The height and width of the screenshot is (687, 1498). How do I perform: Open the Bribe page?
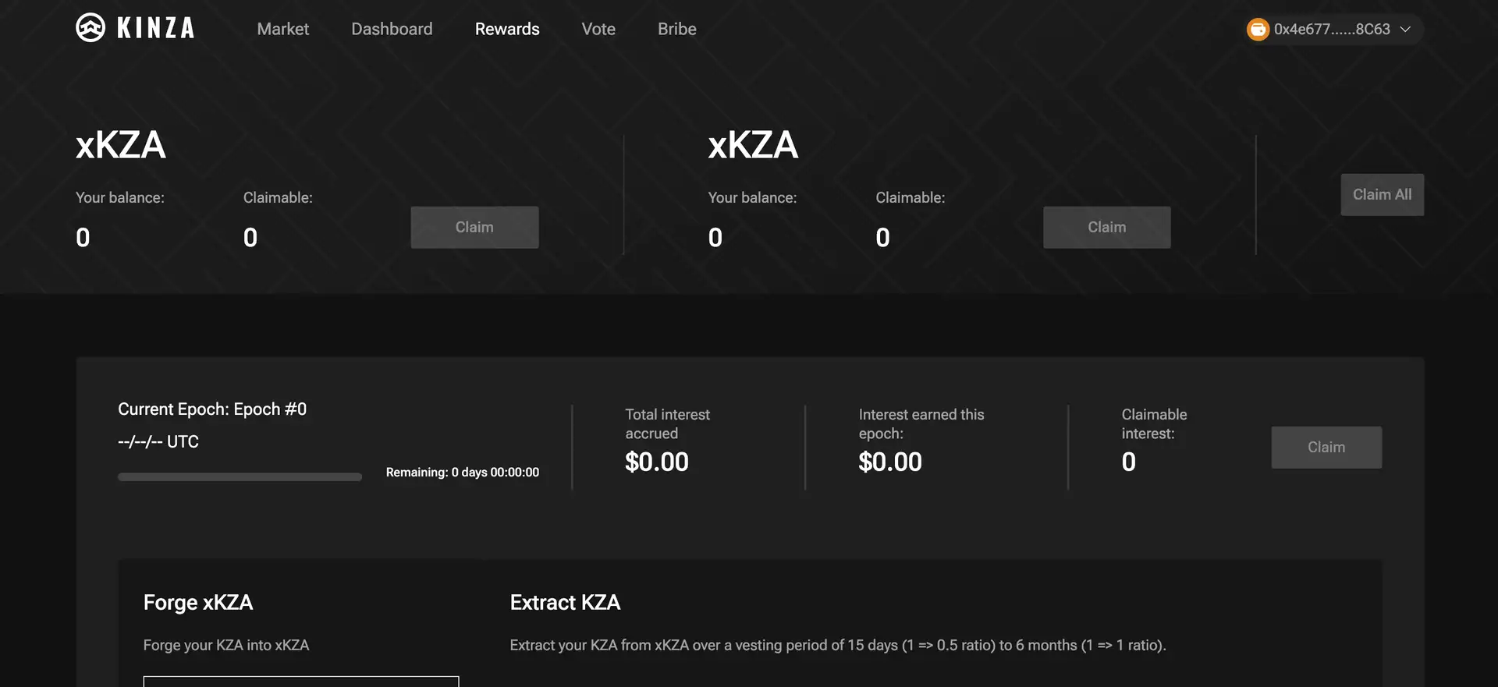click(x=676, y=29)
